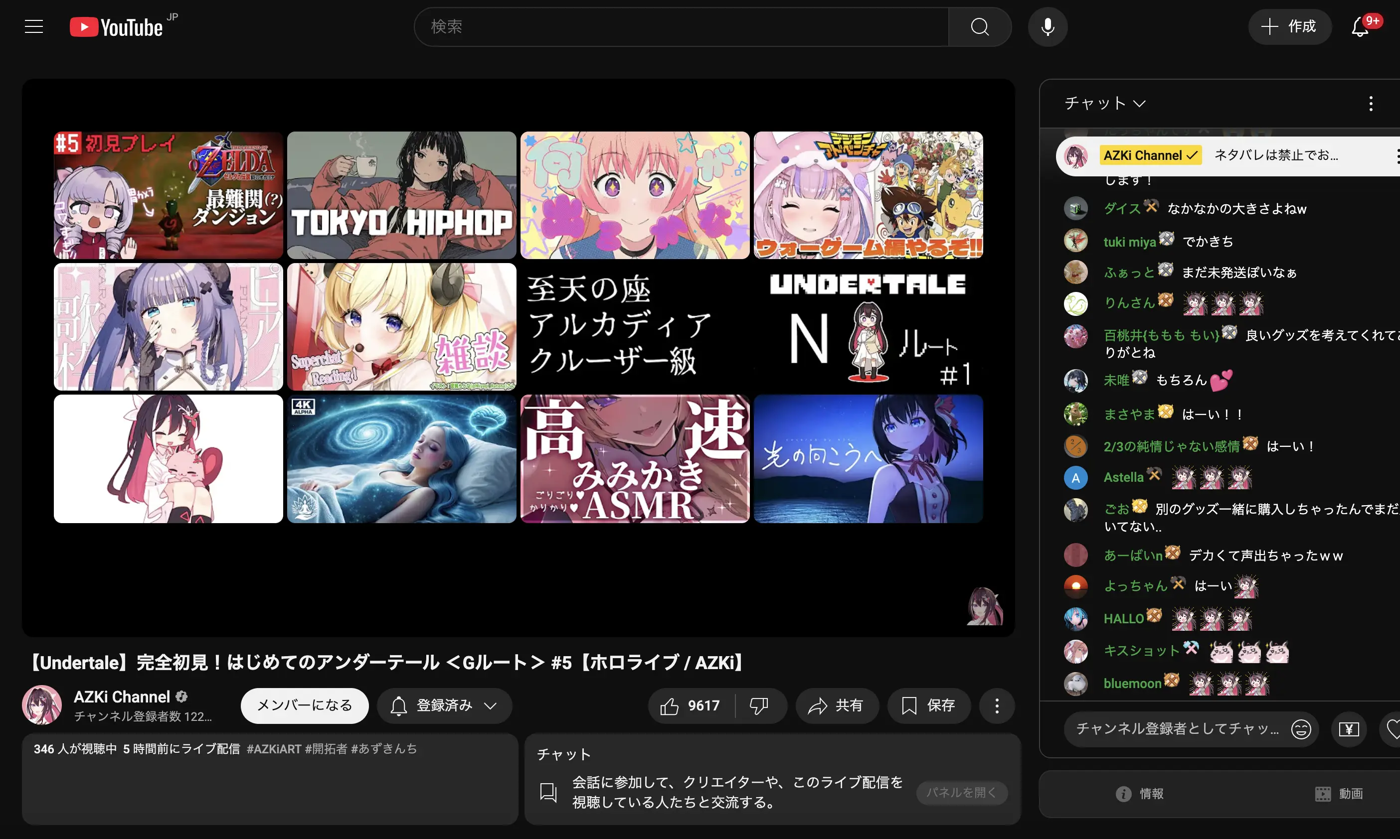Click the 作成 create button

tap(1290, 26)
